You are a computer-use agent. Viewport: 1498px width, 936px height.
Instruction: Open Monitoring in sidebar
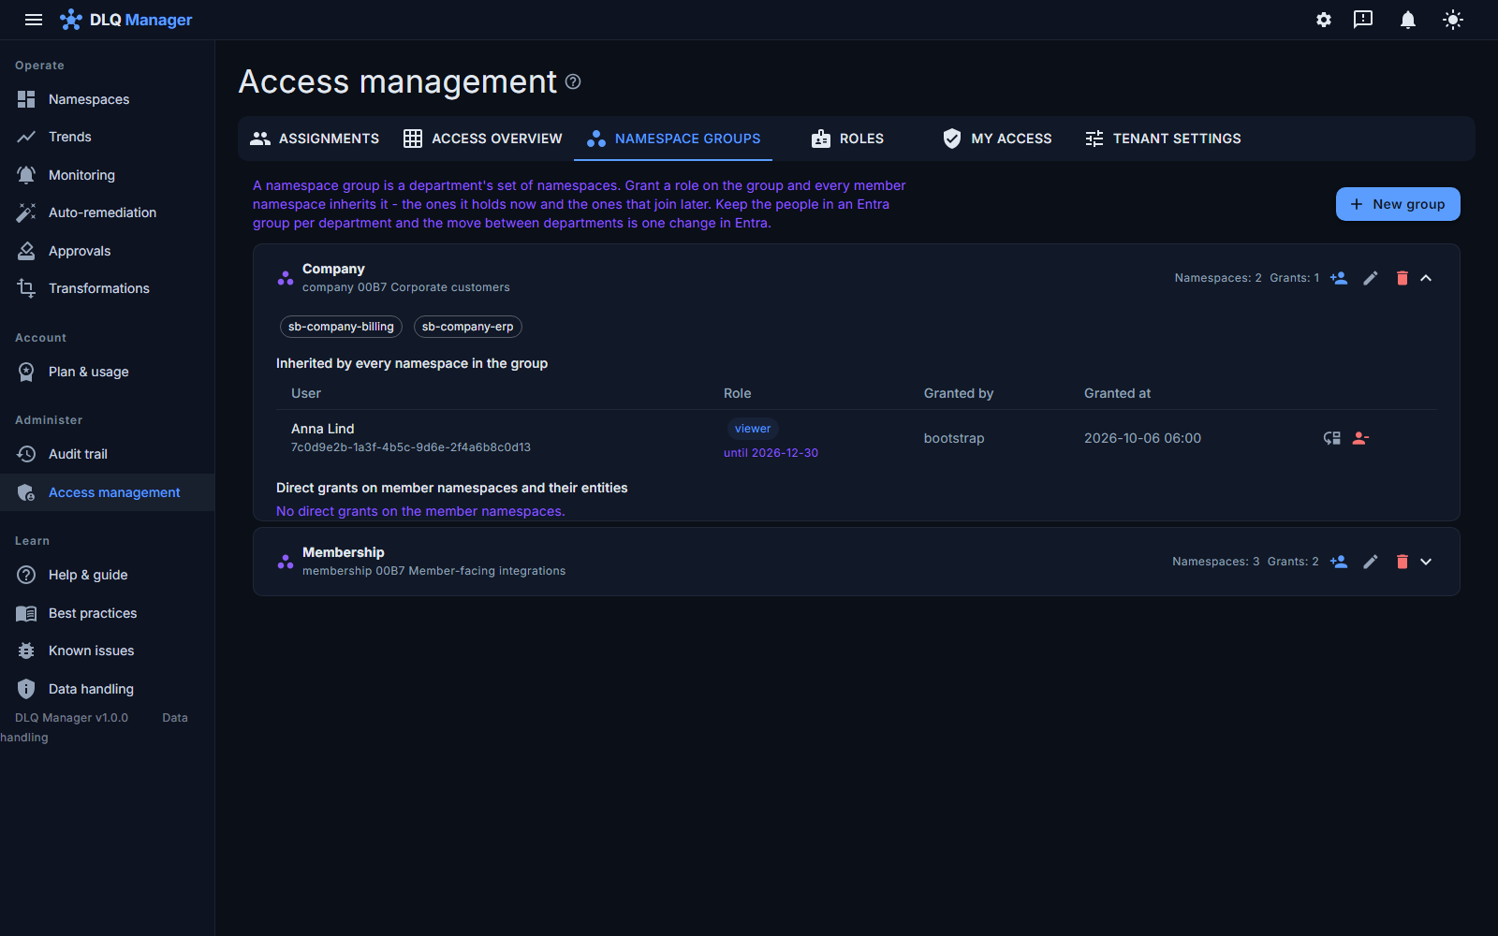(108, 175)
